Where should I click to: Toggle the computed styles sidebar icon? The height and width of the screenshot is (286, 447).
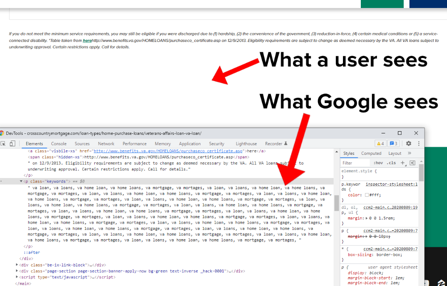pos(413,163)
